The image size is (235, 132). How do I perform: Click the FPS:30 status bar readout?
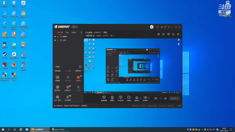click(x=144, y=106)
